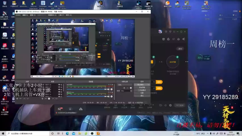Toggle visibility eye of first source row
The width and height of the screenshot is (242, 136).
tap(59, 85)
